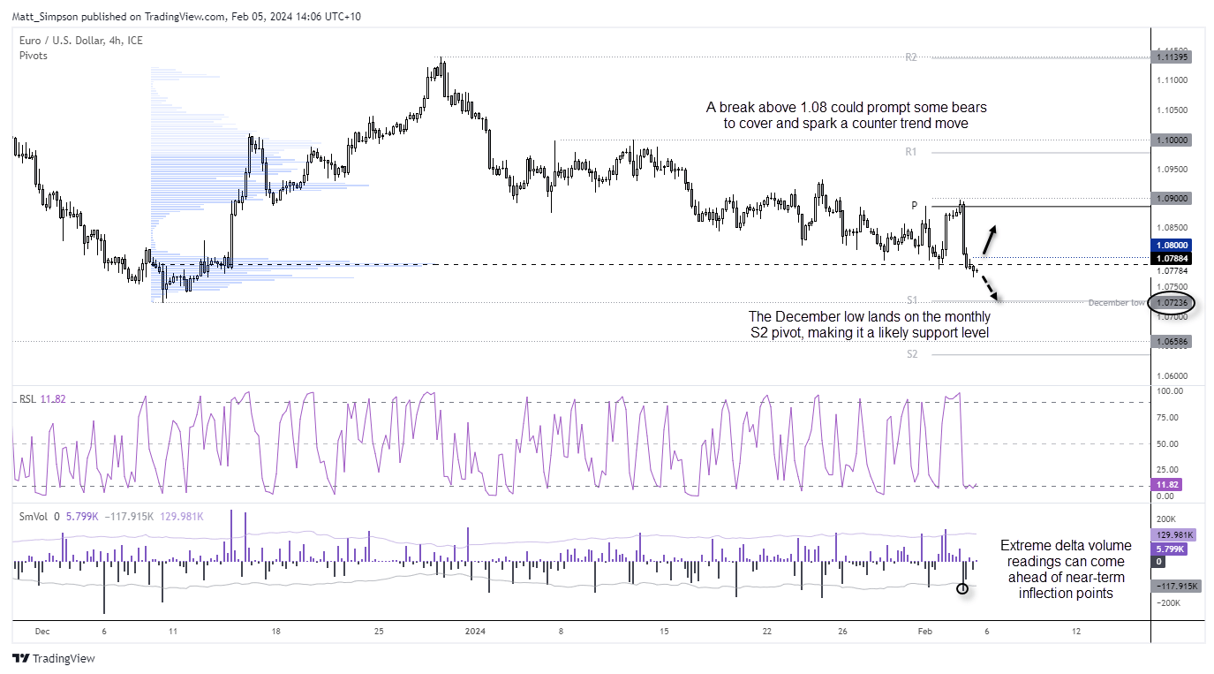This screenshot has width=1214, height=674.
Task: Click the 1.07500 price axis value
Action: coord(1173,286)
